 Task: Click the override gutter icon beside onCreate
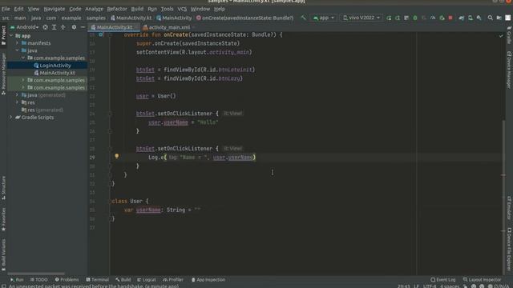click(x=101, y=34)
